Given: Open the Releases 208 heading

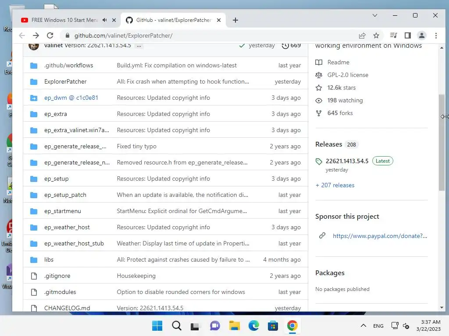Looking at the screenshot, I should [336, 144].
